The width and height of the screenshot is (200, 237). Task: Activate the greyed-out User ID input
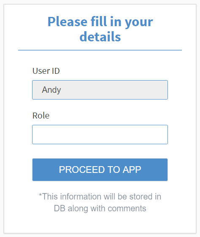100,90
